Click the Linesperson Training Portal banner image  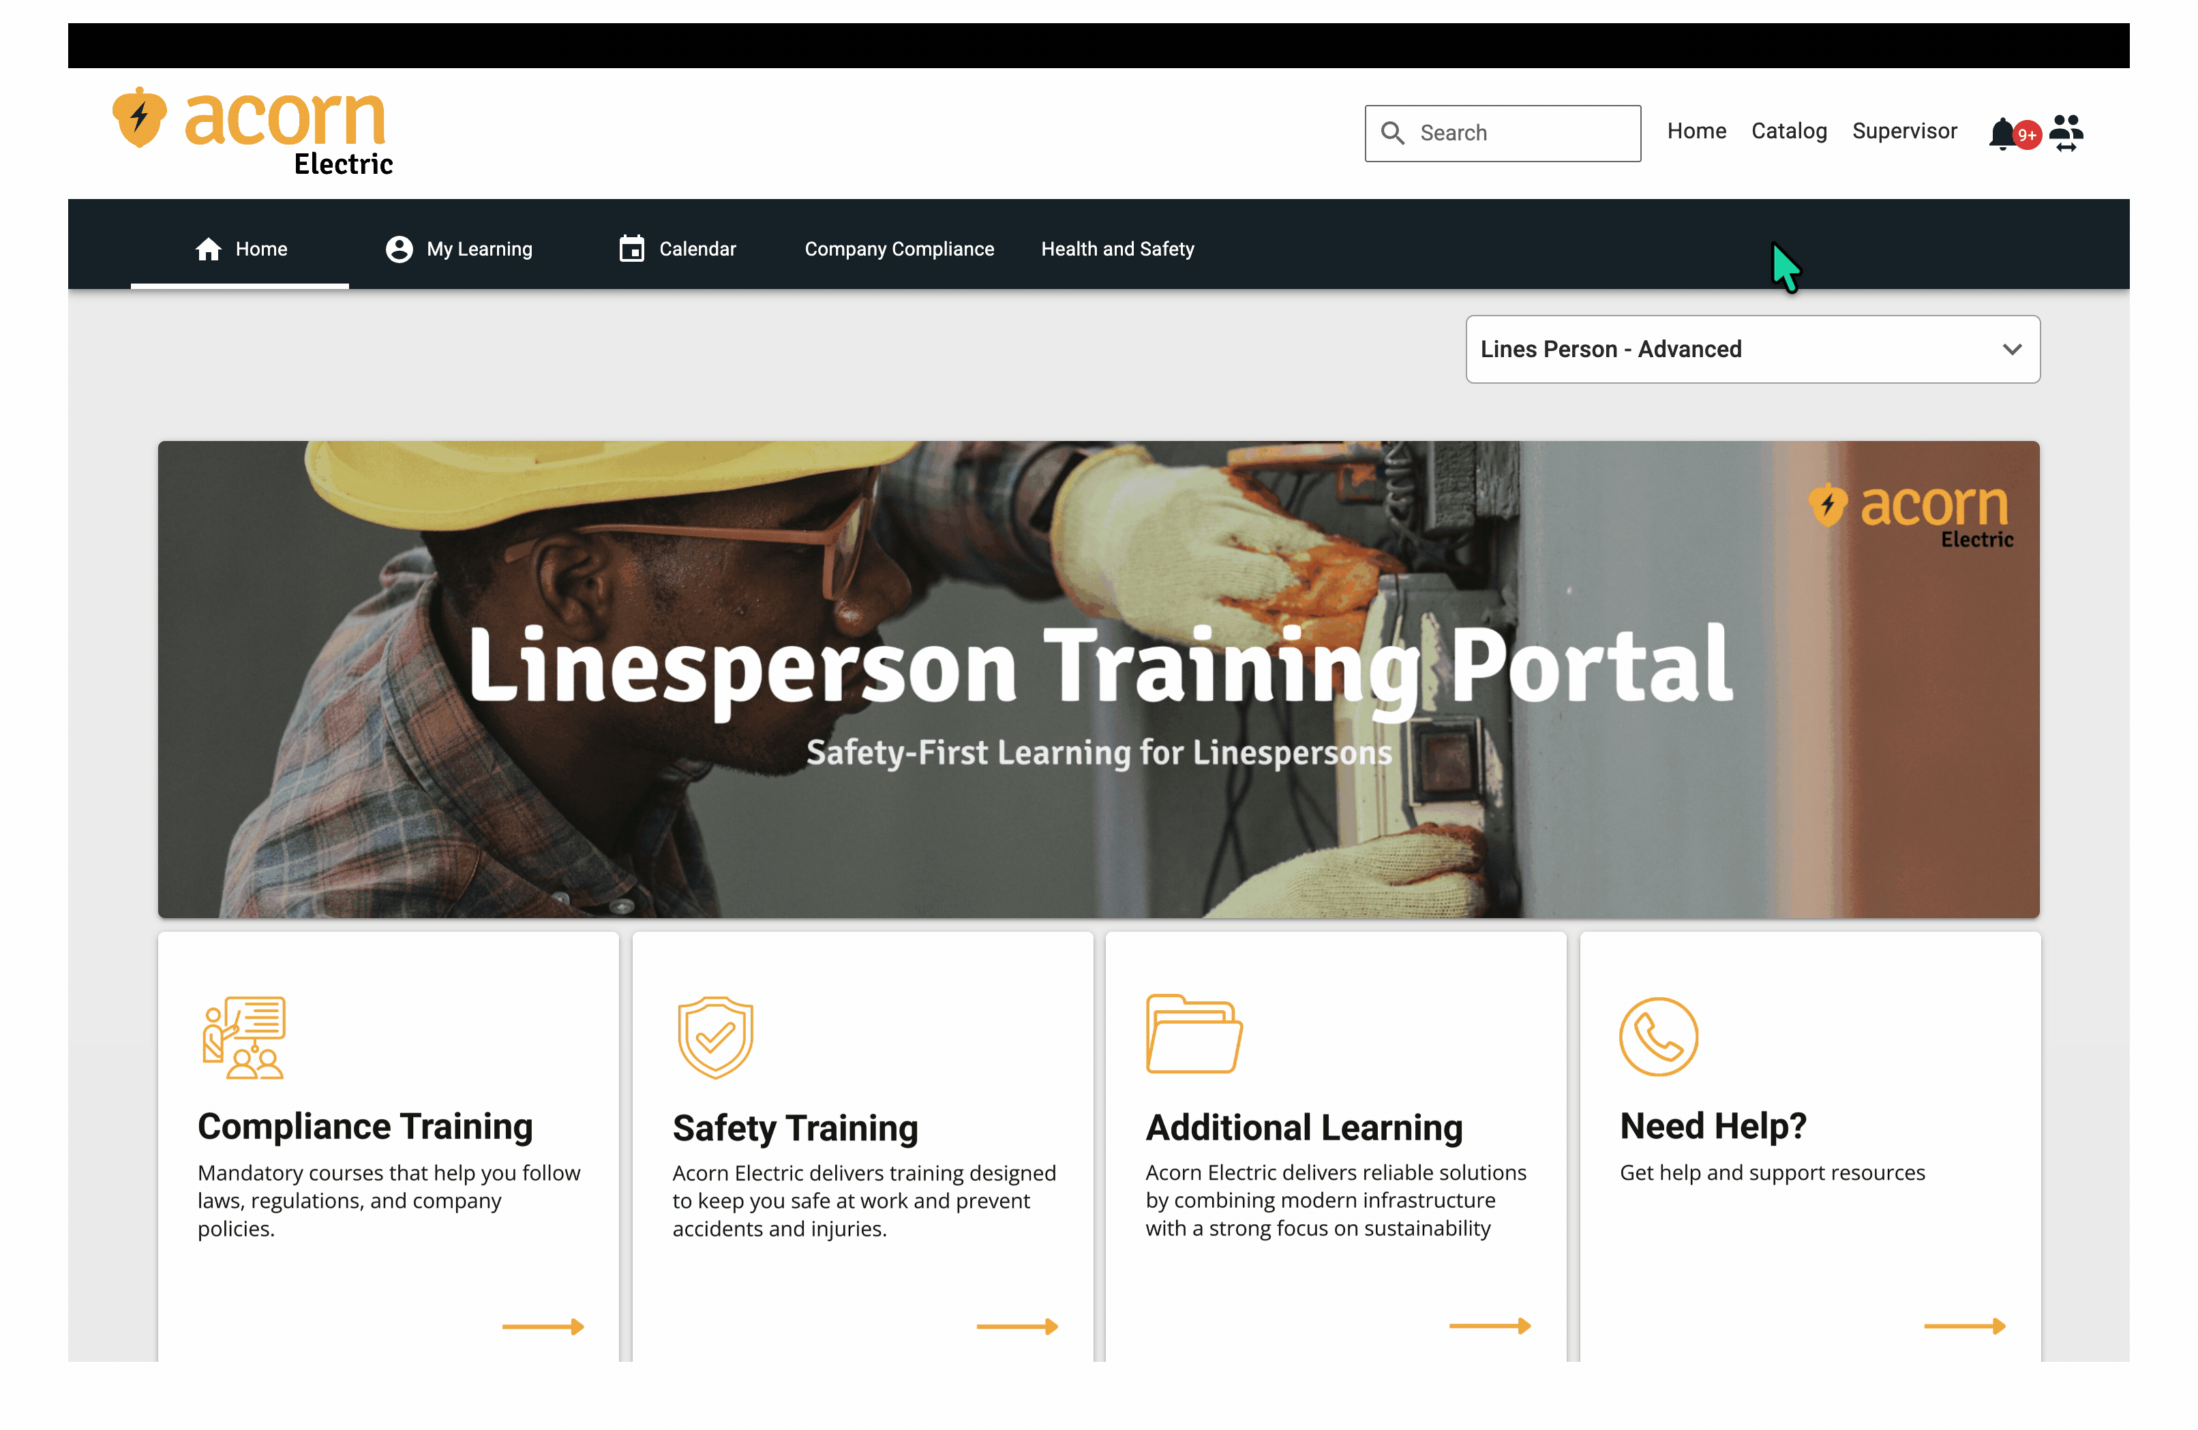point(1098,679)
